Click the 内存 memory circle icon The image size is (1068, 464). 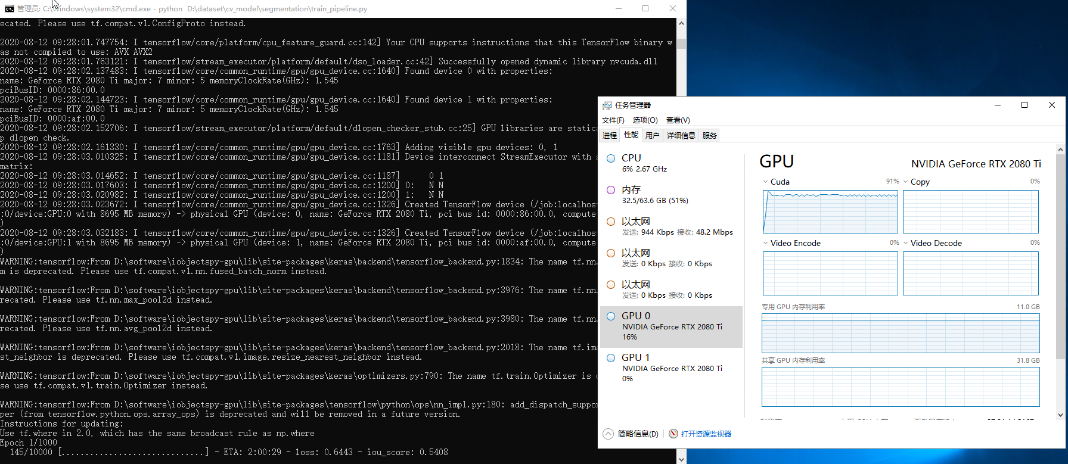click(611, 190)
